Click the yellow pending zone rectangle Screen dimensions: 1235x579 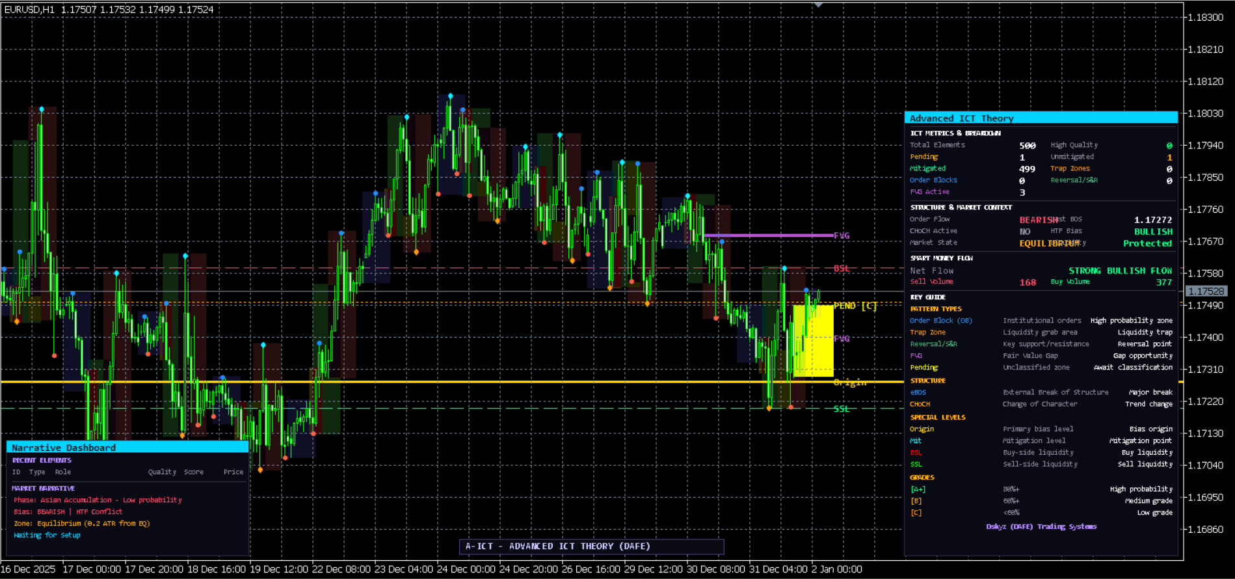[x=813, y=341]
